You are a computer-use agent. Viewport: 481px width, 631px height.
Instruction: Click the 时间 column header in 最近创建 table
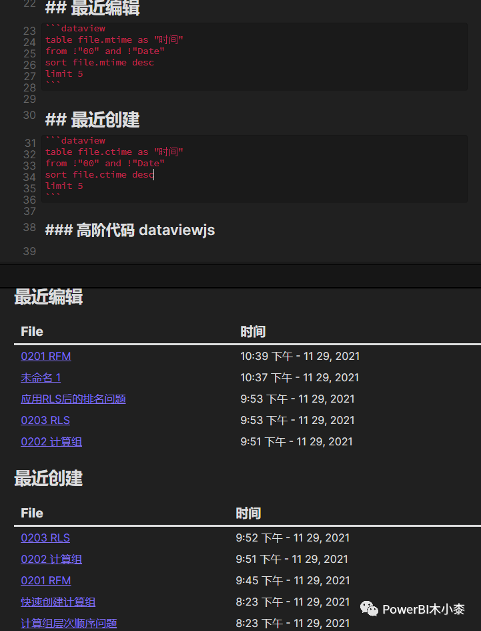pos(249,513)
